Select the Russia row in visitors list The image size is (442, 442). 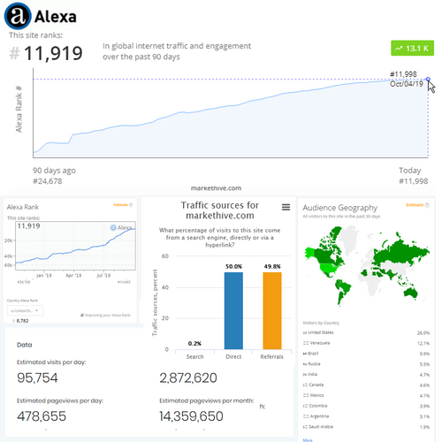click(366, 364)
